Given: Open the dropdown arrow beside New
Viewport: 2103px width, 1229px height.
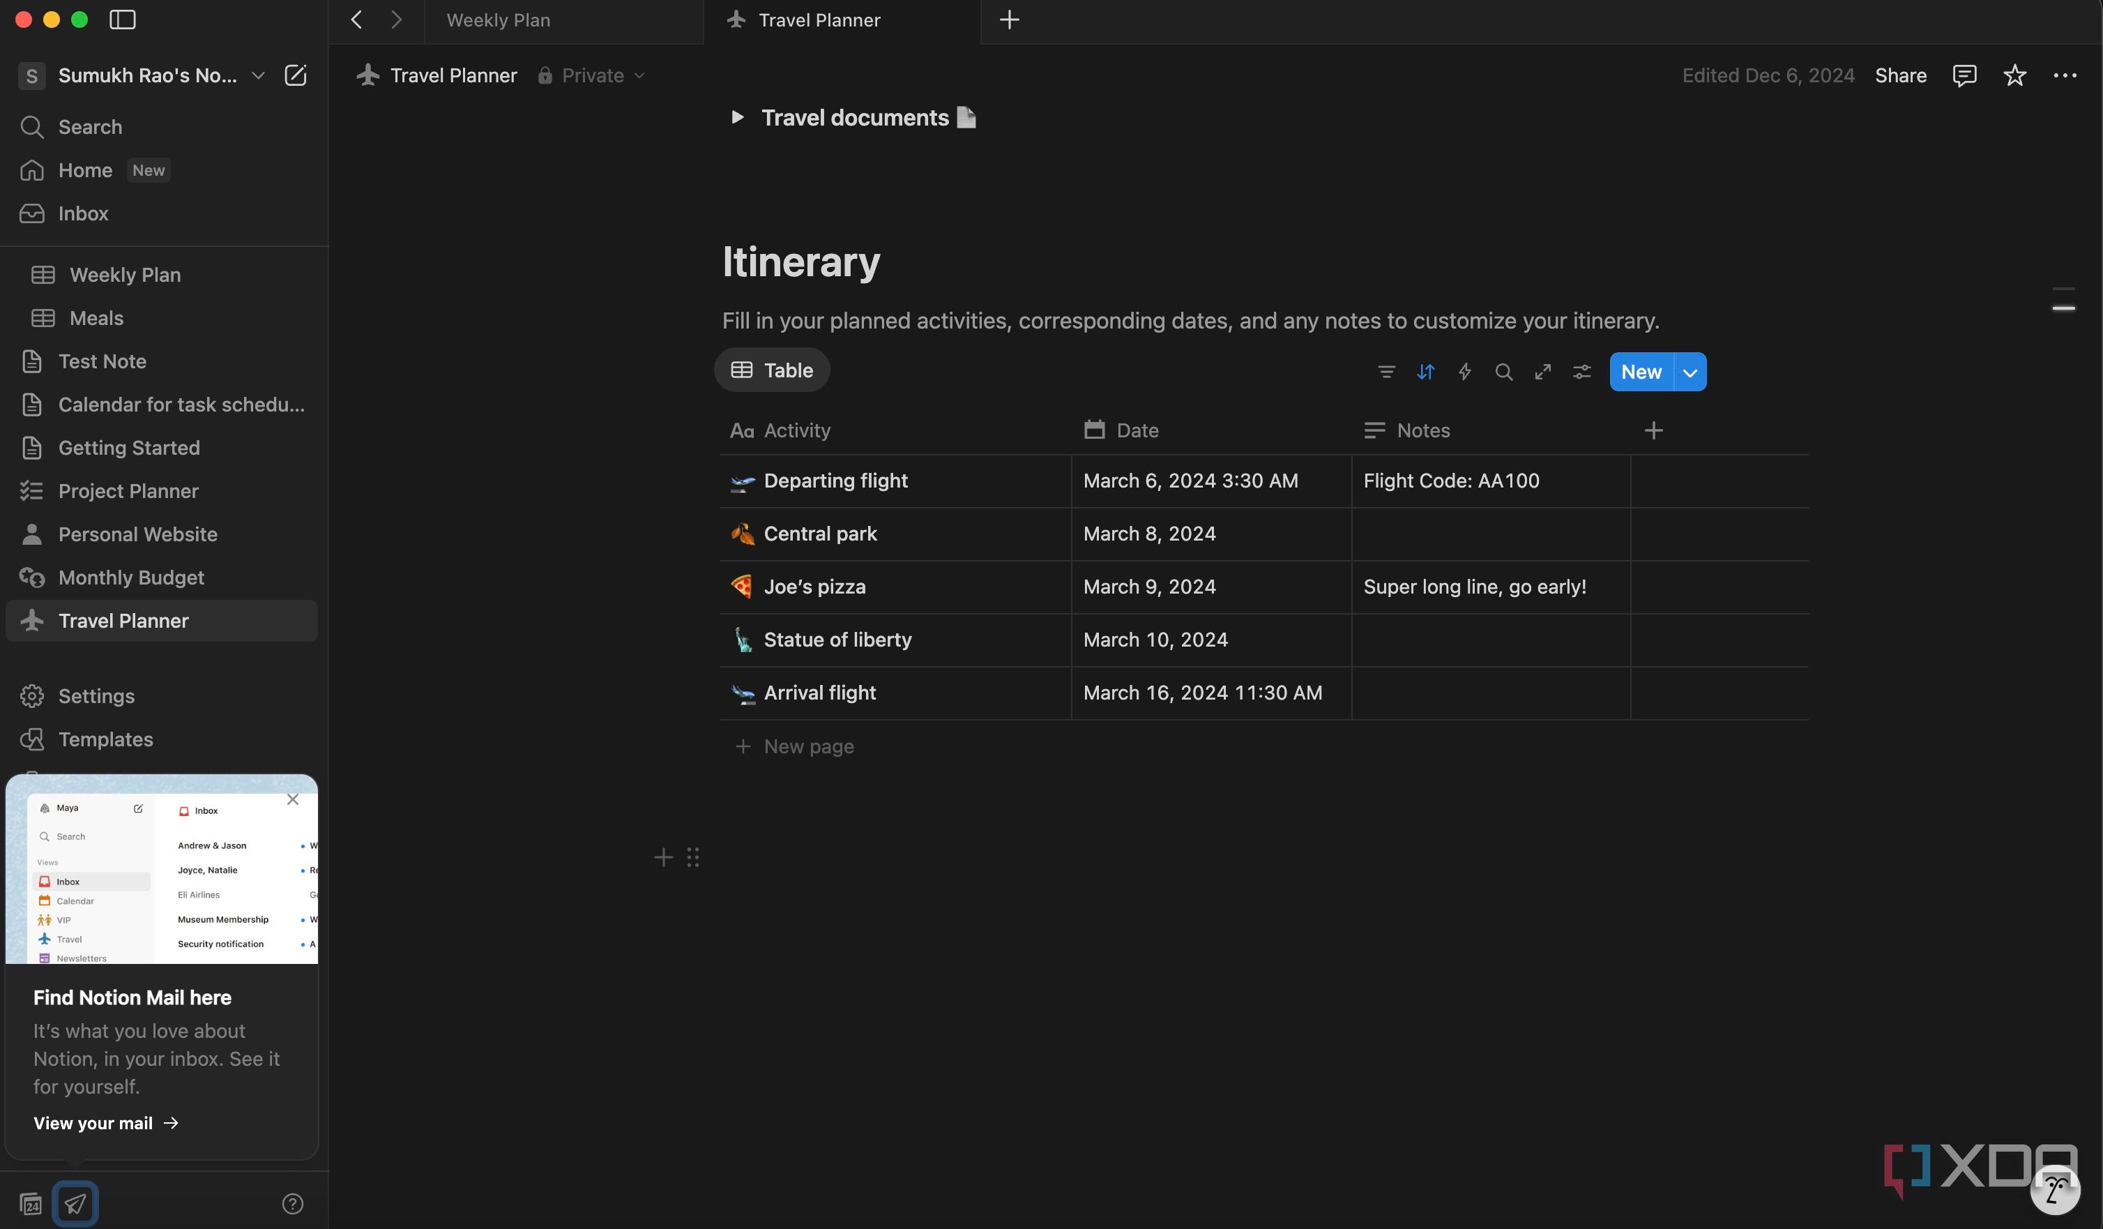Looking at the screenshot, I should point(1690,372).
